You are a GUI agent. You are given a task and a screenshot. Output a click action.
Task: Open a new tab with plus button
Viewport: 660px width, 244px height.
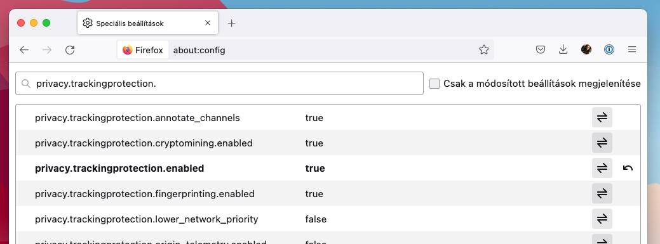click(x=231, y=23)
